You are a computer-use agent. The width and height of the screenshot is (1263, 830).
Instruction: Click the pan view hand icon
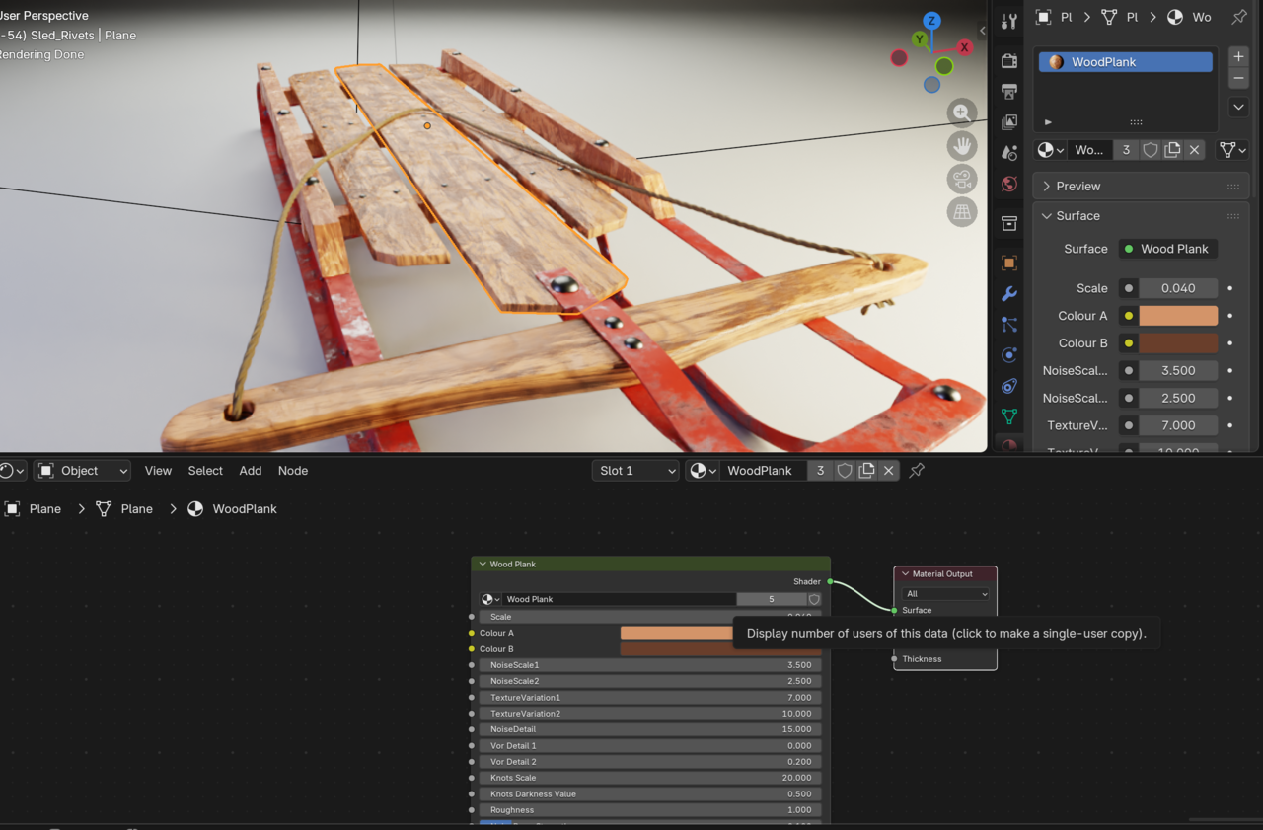coord(962,146)
